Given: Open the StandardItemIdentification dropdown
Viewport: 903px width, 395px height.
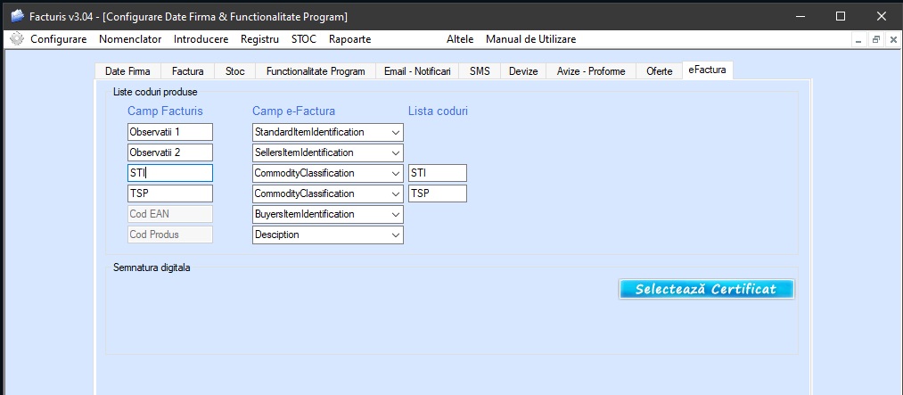Looking at the screenshot, I should [x=328, y=132].
